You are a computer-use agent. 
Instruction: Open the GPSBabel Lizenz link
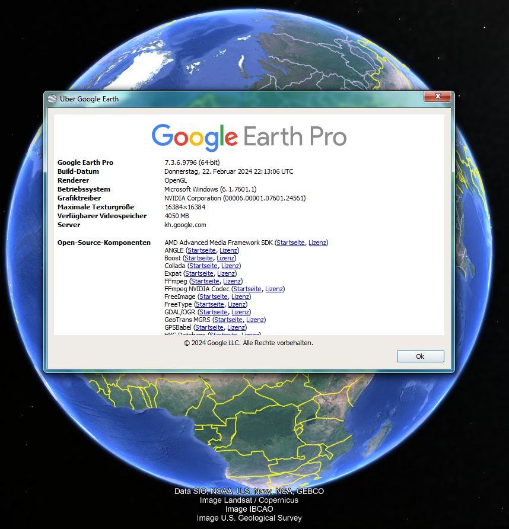(x=236, y=328)
